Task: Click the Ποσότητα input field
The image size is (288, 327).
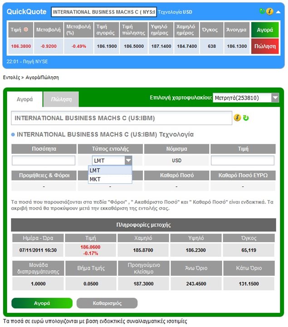Action: [44, 161]
